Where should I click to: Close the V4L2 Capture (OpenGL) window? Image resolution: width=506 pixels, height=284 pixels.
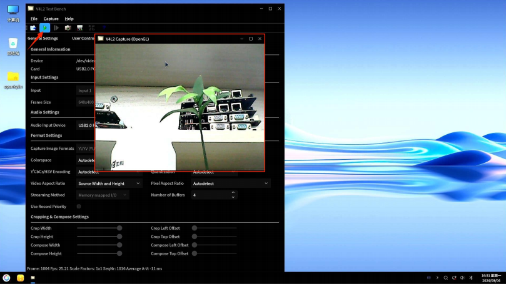(260, 39)
